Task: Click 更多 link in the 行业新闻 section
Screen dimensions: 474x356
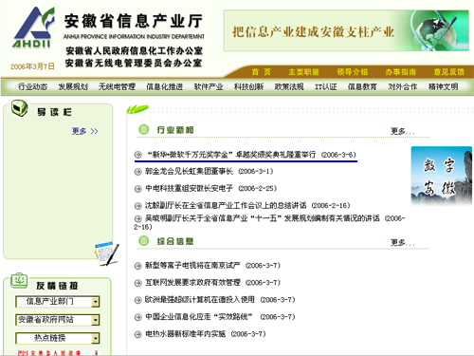Action: coord(402,131)
